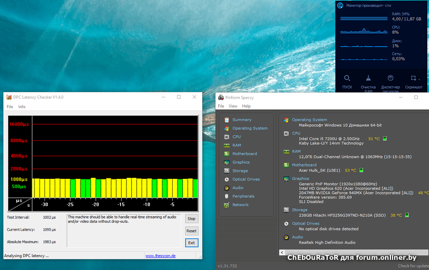Open Диспетчер ресурсов gauge icon

point(390,78)
